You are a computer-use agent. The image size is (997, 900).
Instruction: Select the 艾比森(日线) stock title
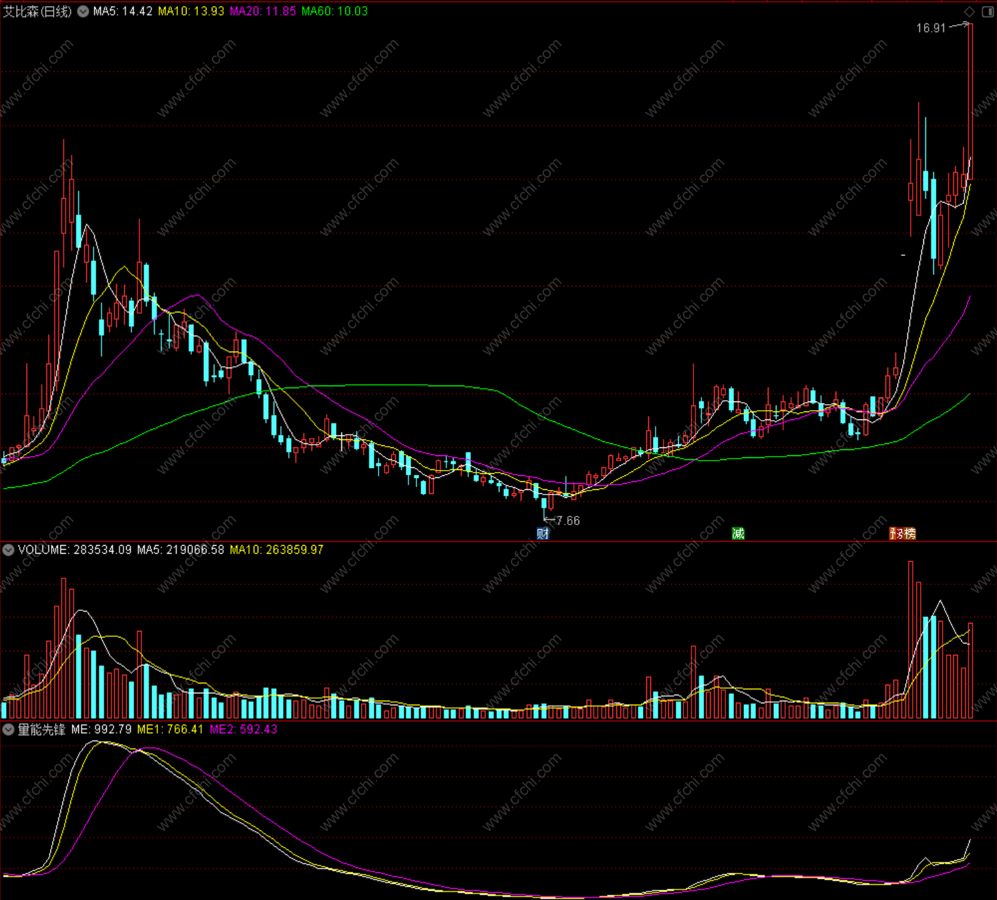click(x=38, y=11)
